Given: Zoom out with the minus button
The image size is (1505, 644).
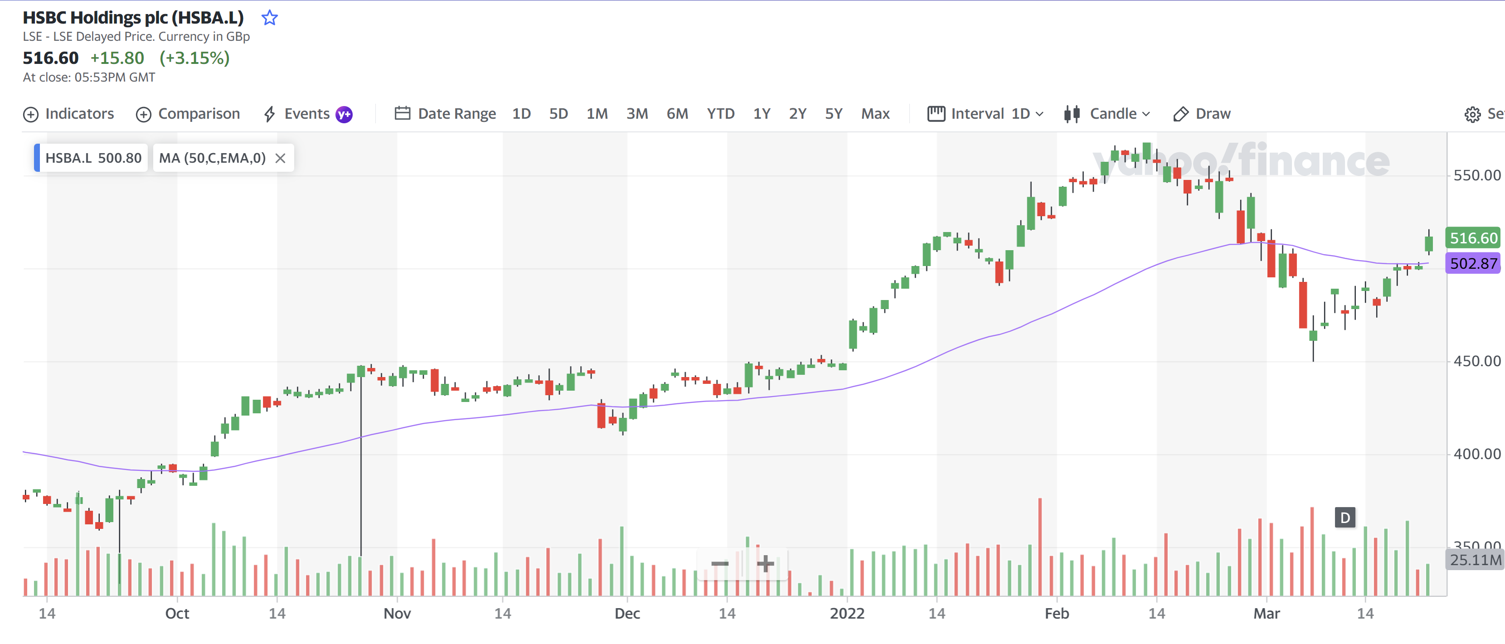Looking at the screenshot, I should coord(720,563).
